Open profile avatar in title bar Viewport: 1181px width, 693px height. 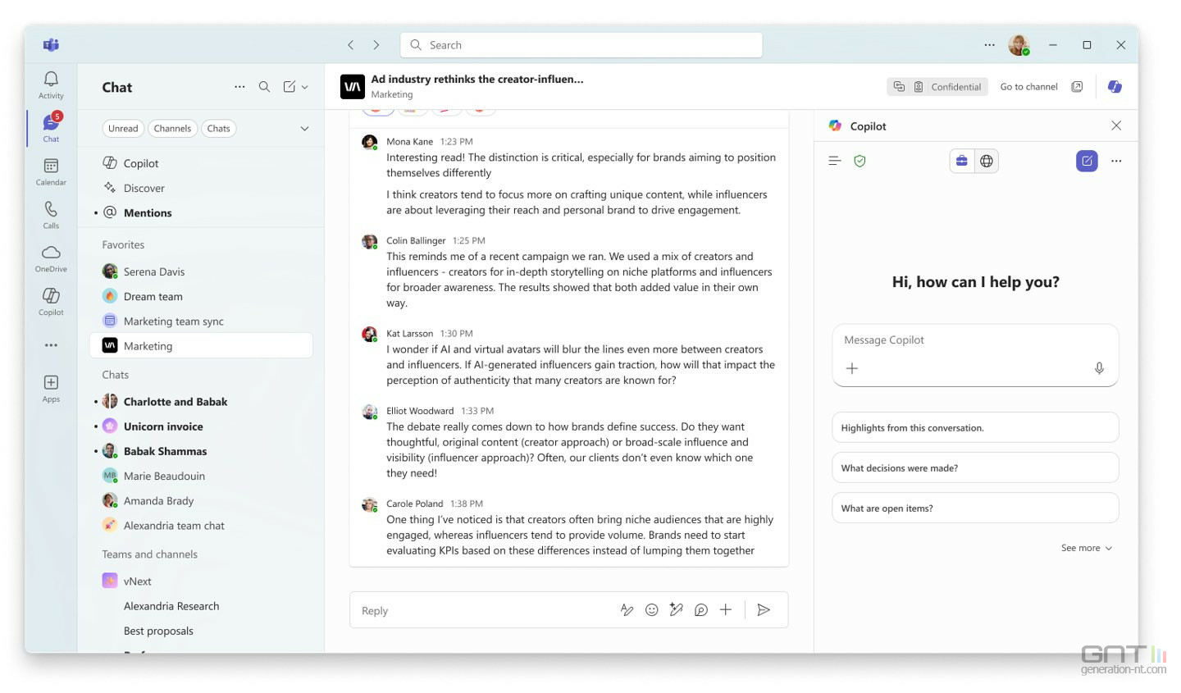coord(1019,45)
